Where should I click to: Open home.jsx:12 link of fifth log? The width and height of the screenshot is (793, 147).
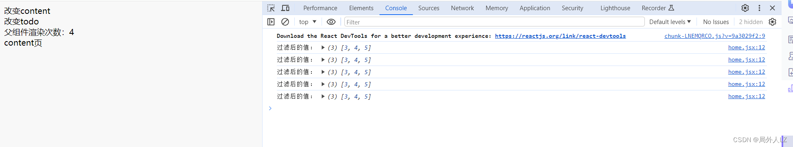pos(747,97)
